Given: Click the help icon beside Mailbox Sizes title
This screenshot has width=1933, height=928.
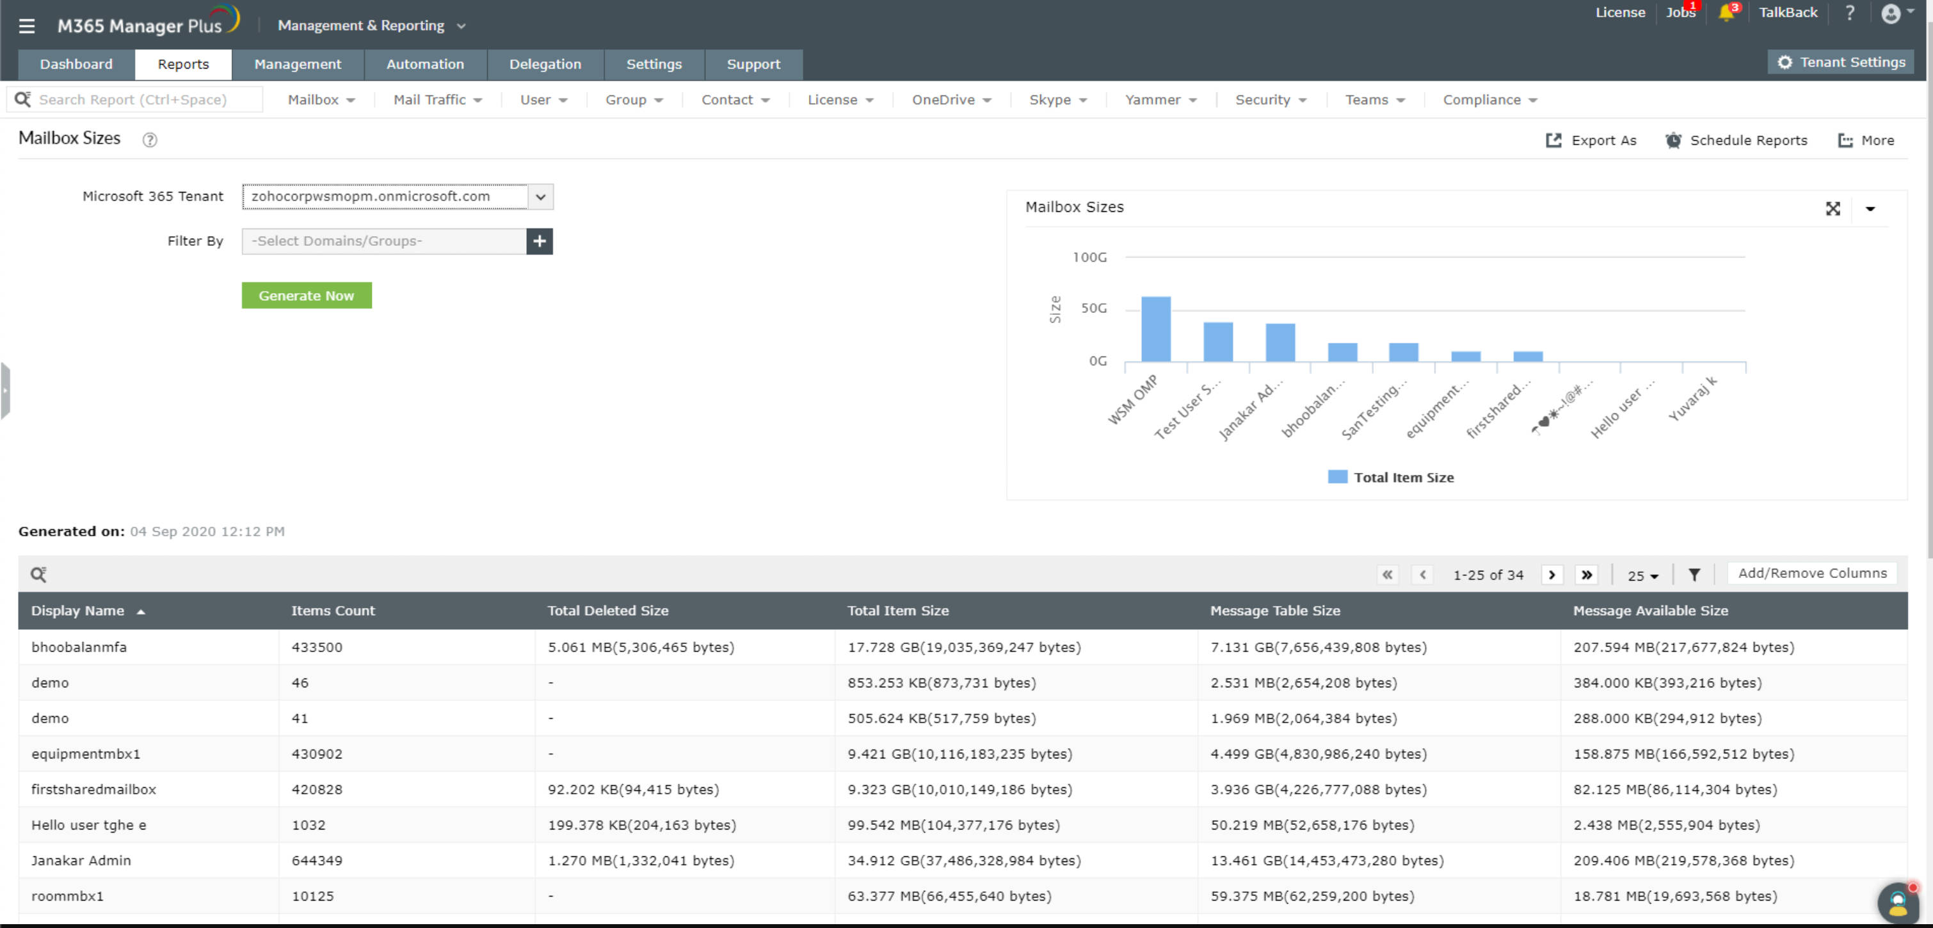Looking at the screenshot, I should (149, 140).
